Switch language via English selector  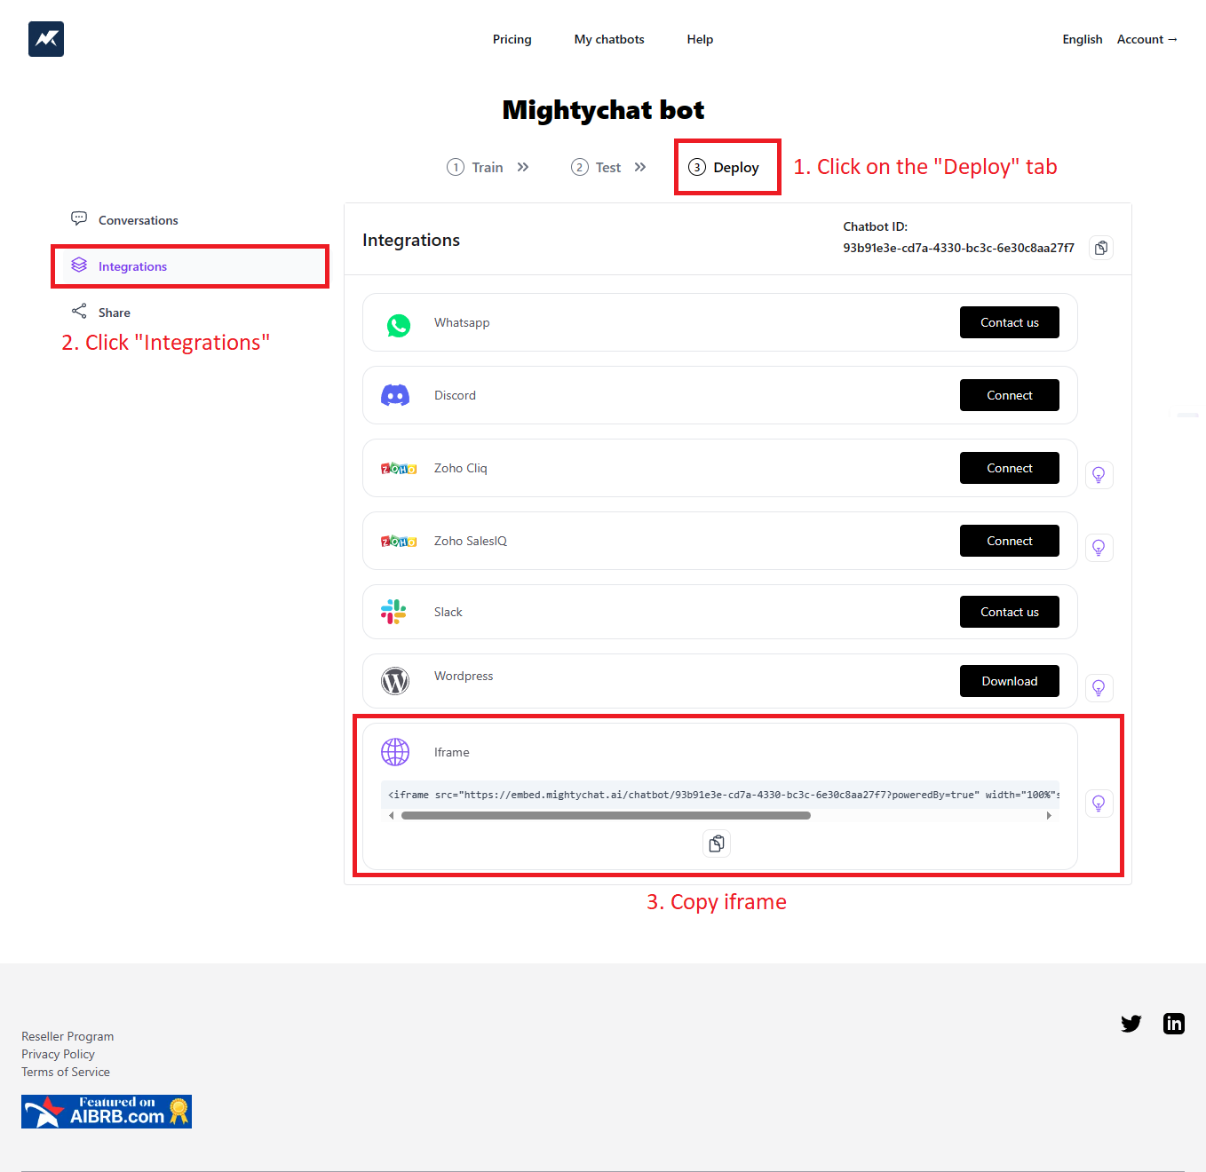tap(1083, 39)
